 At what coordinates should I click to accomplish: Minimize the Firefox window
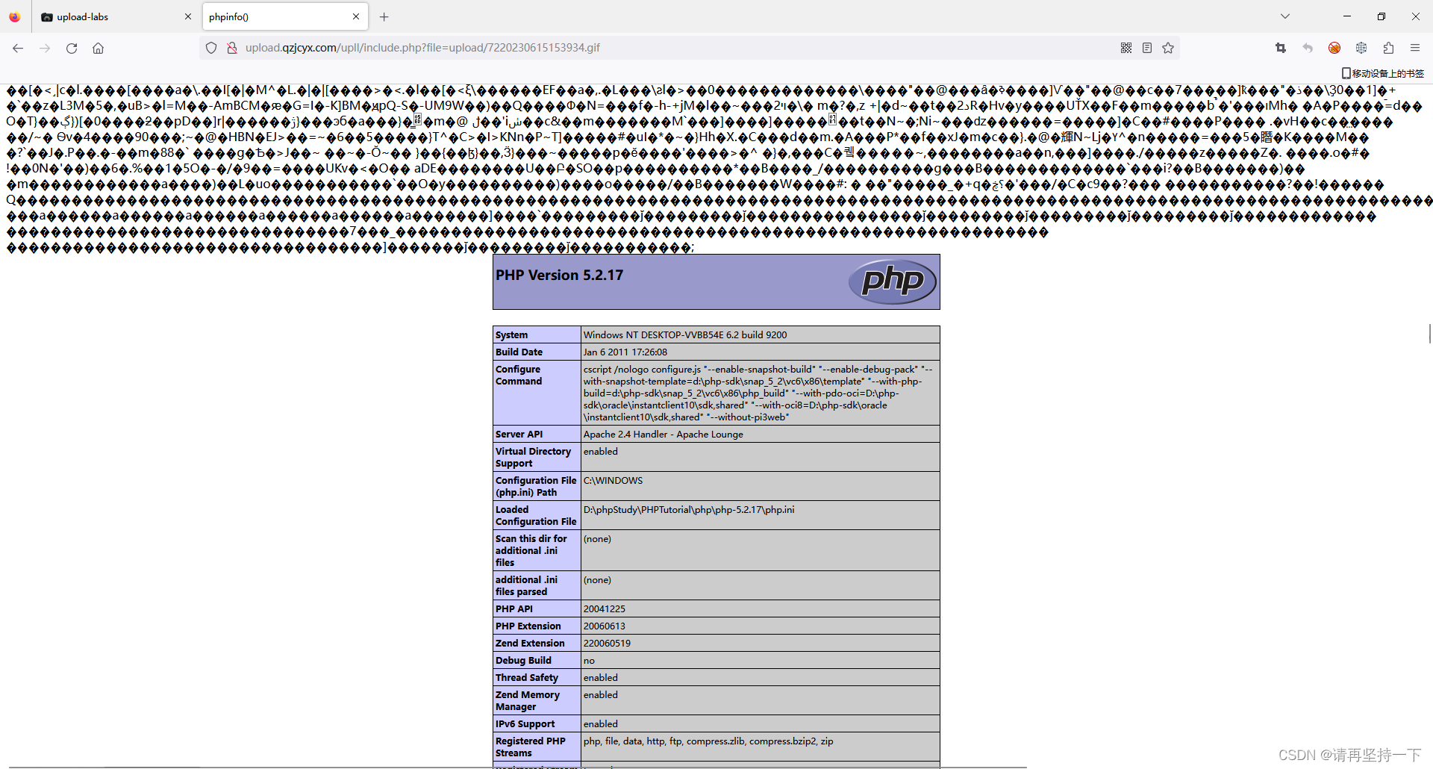[1347, 16]
